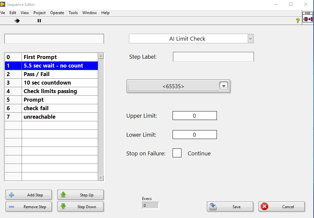
Task: Click the Add Step button
Action: click(29, 195)
